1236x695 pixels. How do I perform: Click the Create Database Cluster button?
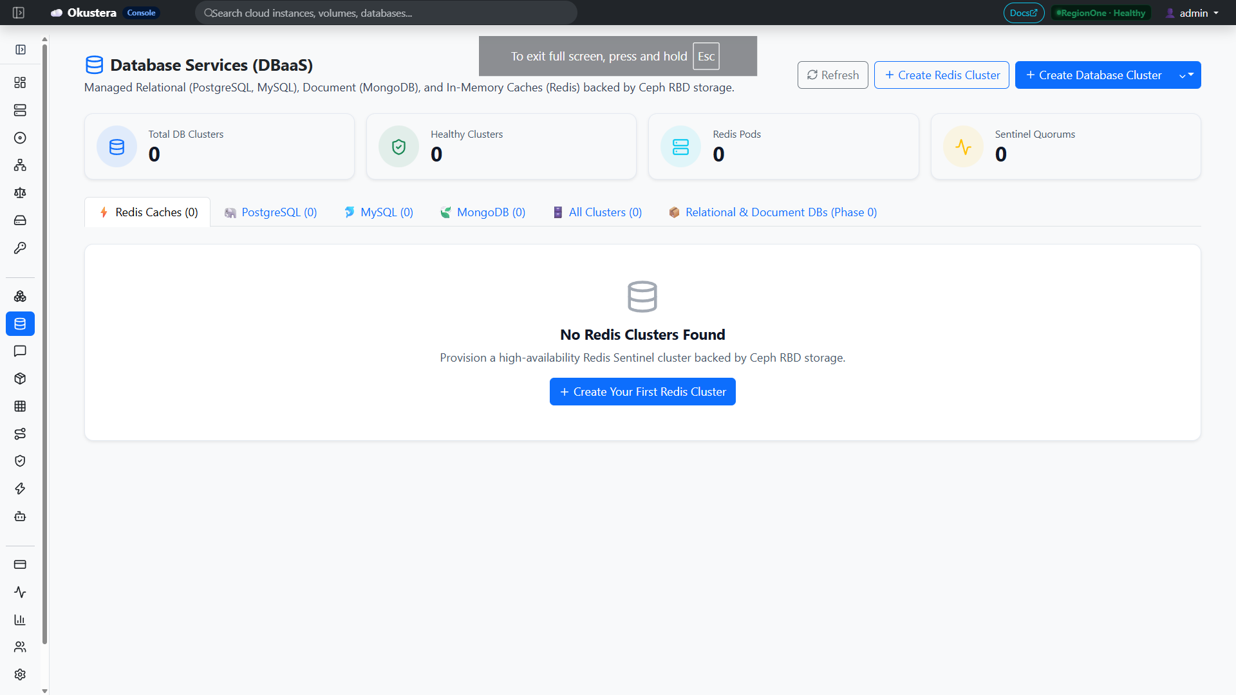tap(1094, 75)
